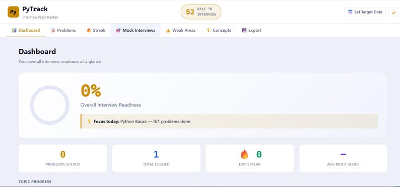
Task: Click the flame icon beside Streak
Action: pos(89,30)
